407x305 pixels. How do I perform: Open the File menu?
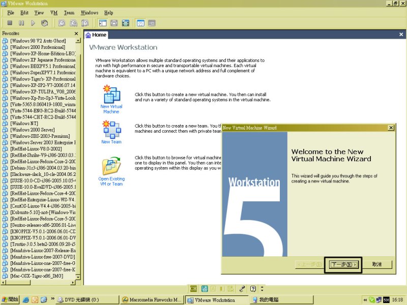point(11,13)
